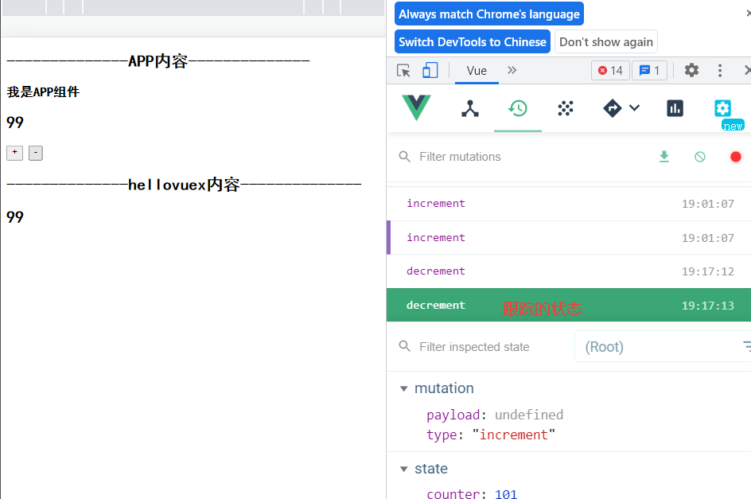Select the inspect element cursor icon
This screenshot has height=499, width=751.
click(x=403, y=70)
